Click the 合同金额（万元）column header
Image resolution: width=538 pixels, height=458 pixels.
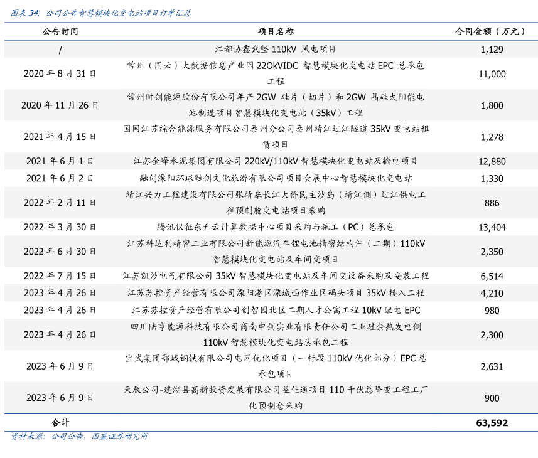tap(492, 31)
